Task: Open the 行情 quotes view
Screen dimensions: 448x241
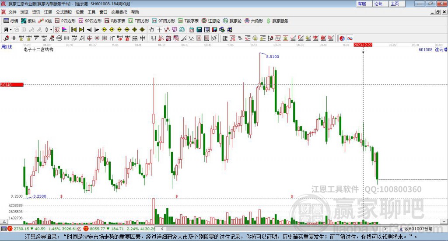Action: pyautogui.click(x=10, y=21)
